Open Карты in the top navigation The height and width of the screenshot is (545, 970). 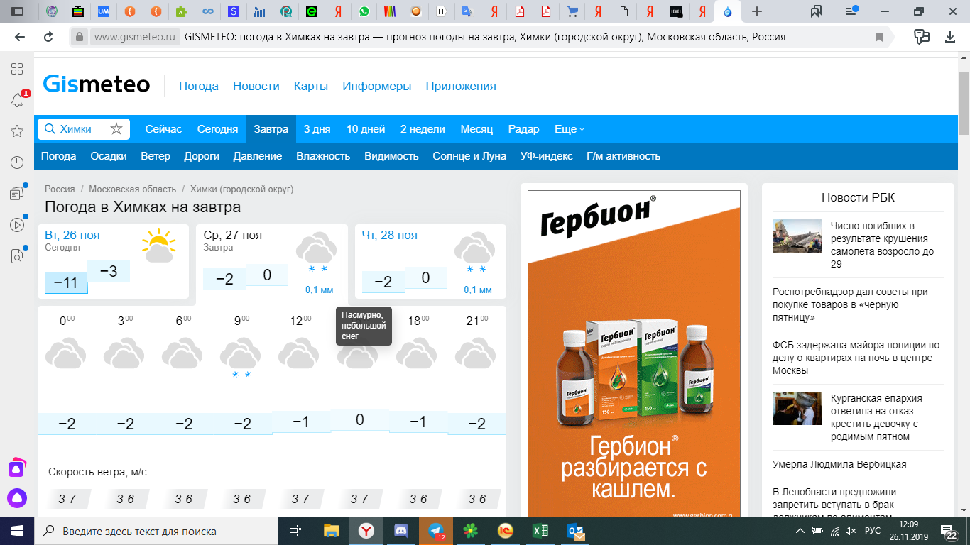click(x=311, y=86)
